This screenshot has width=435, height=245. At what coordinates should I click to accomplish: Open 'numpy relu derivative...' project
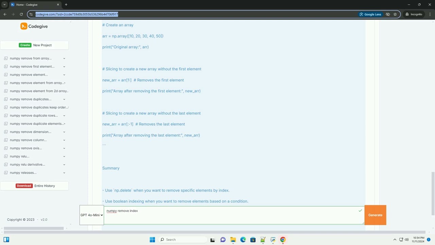point(28,164)
